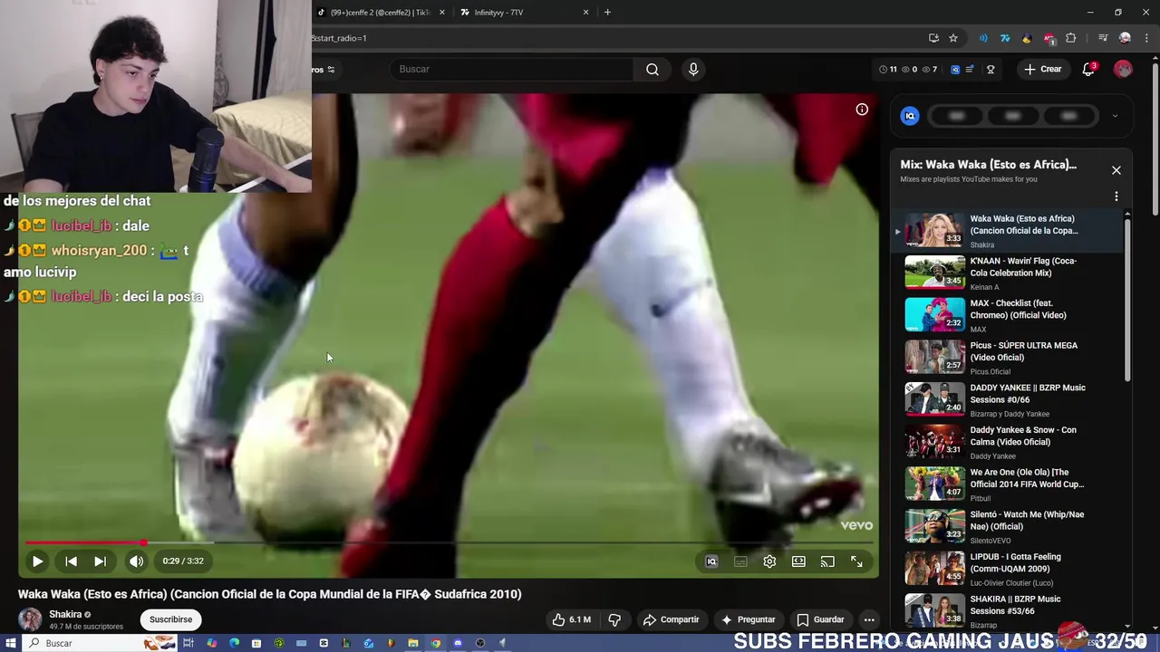Bookmark this page with star icon
The image size is (1160, 652).
(953, 38)
